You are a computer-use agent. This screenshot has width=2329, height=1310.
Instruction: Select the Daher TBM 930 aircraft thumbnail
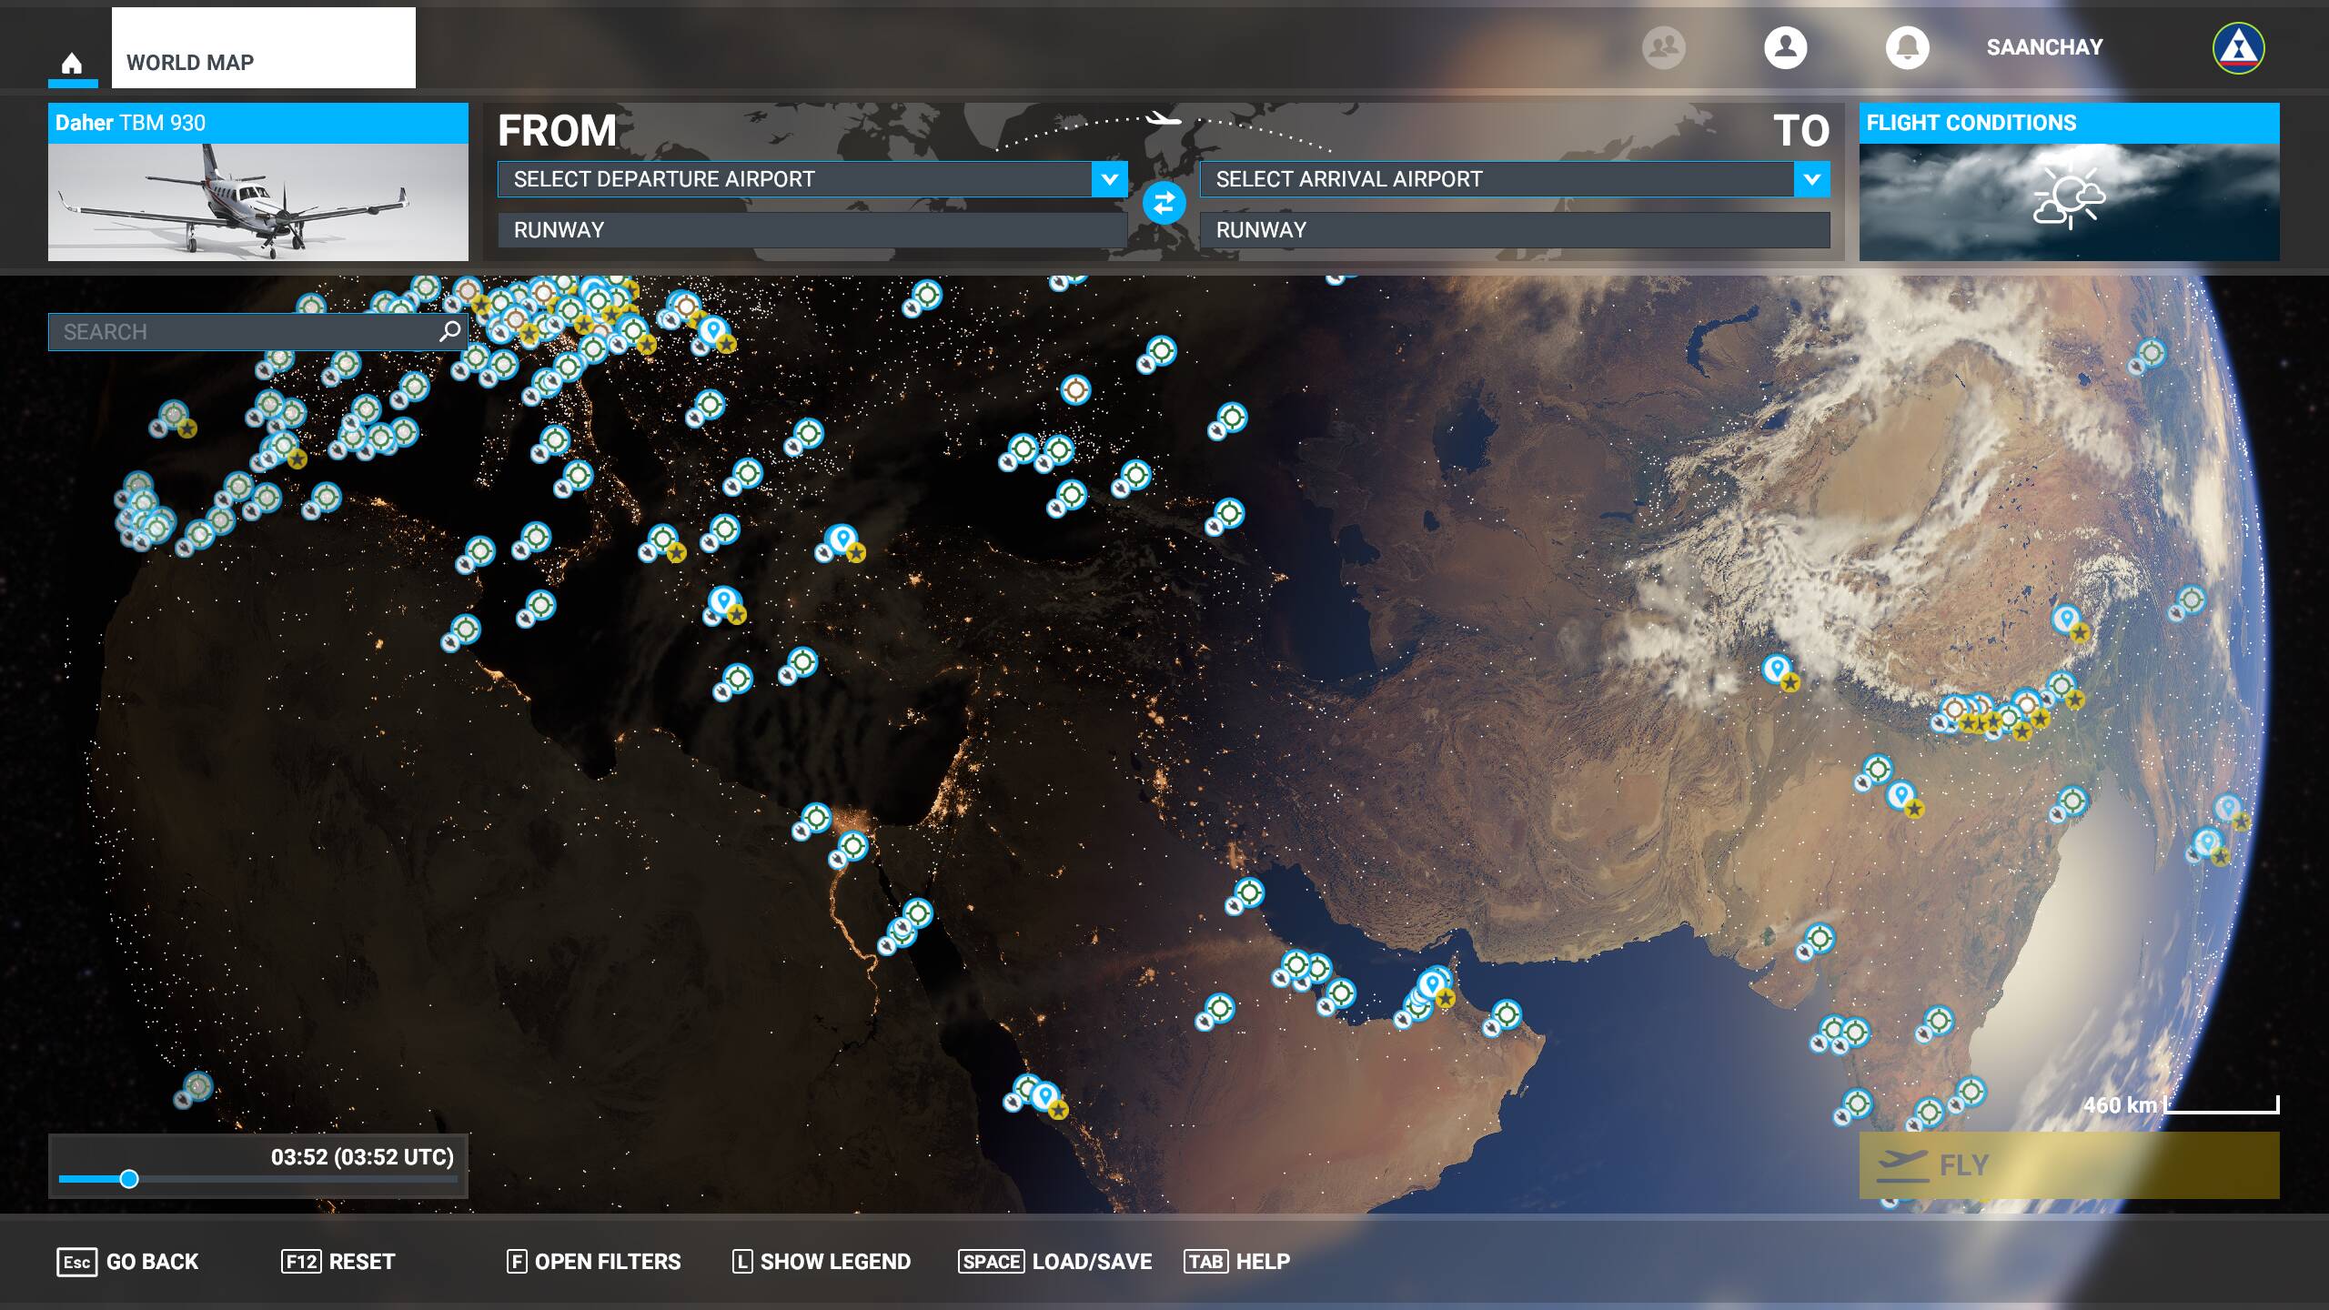258,182
